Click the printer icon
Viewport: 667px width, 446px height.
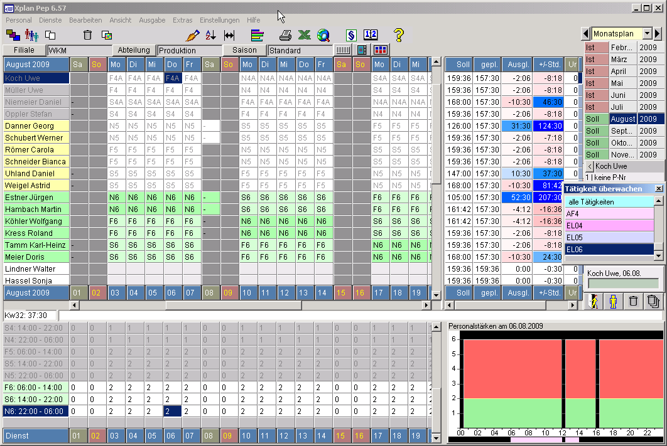point(285,35)
